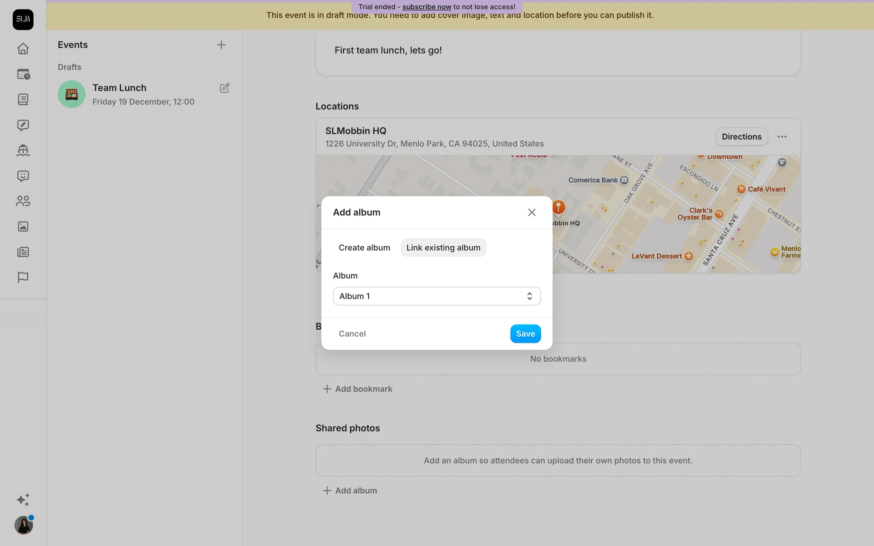Save the linked album
Viewport: 874px width, 546px height.
(x=525, y=334)
